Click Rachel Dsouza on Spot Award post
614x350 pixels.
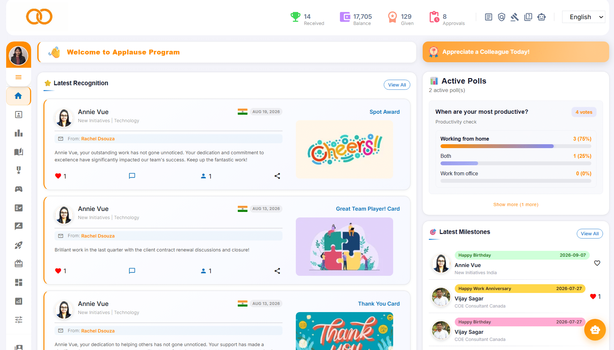(x=98, y=139)
